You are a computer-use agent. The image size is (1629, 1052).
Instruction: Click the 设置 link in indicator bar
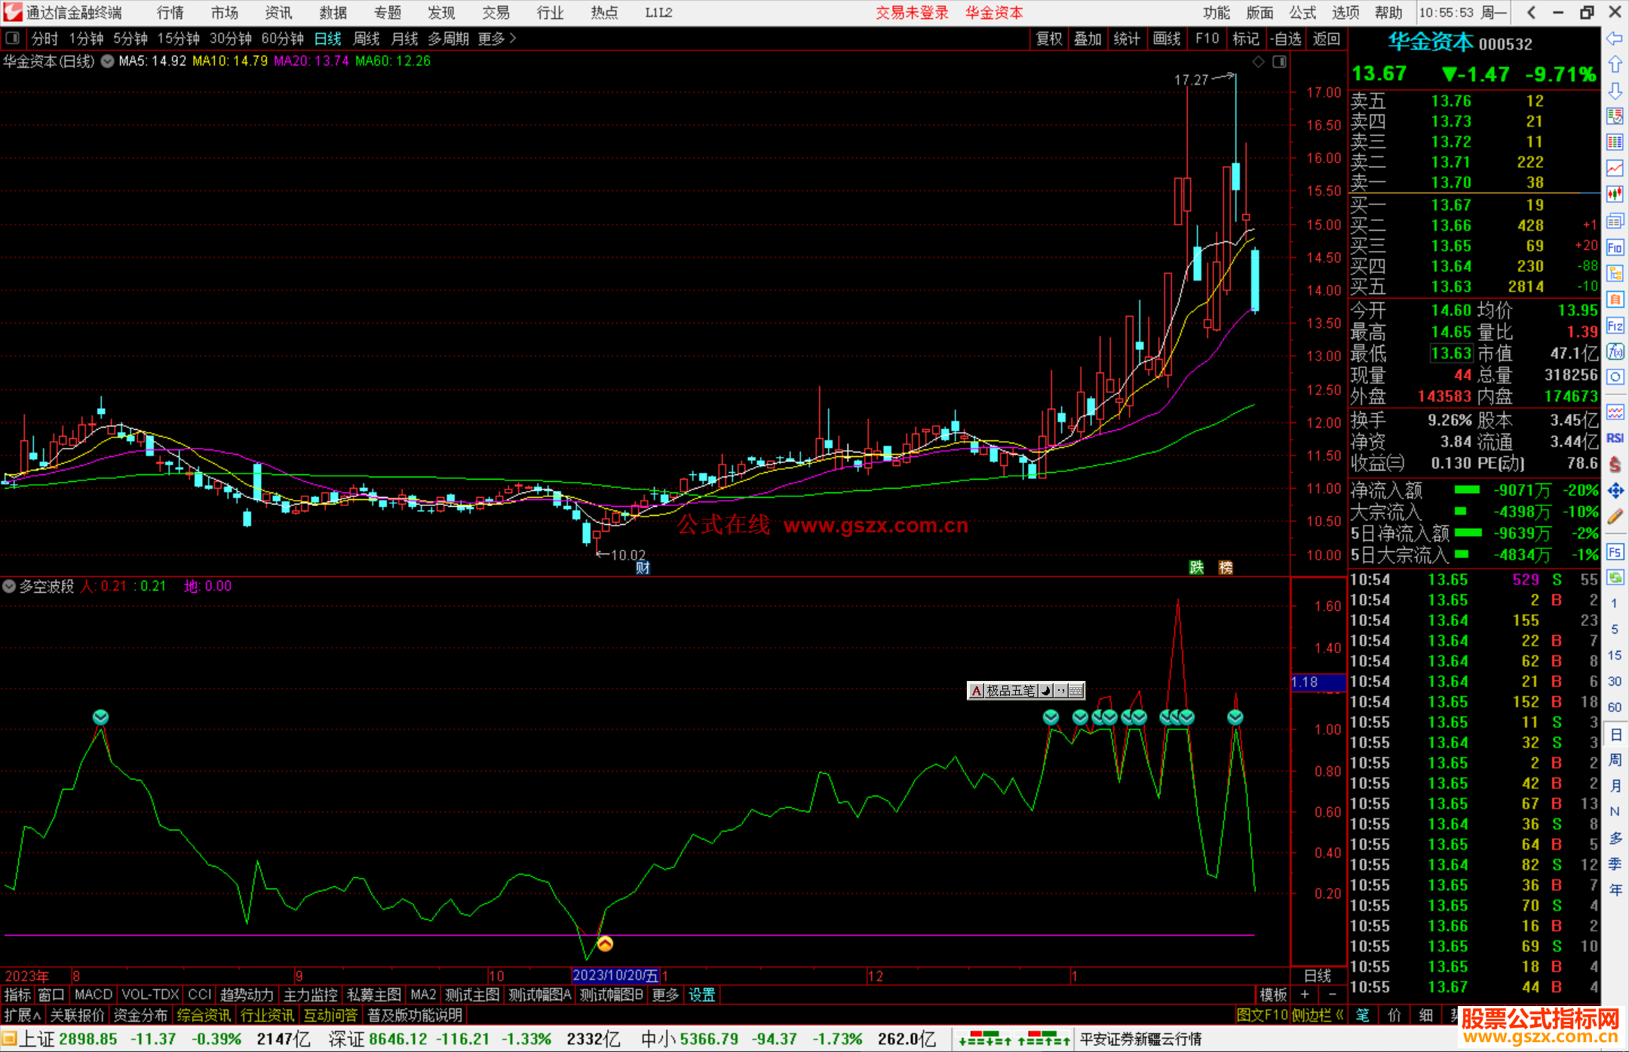coord(701,995)
